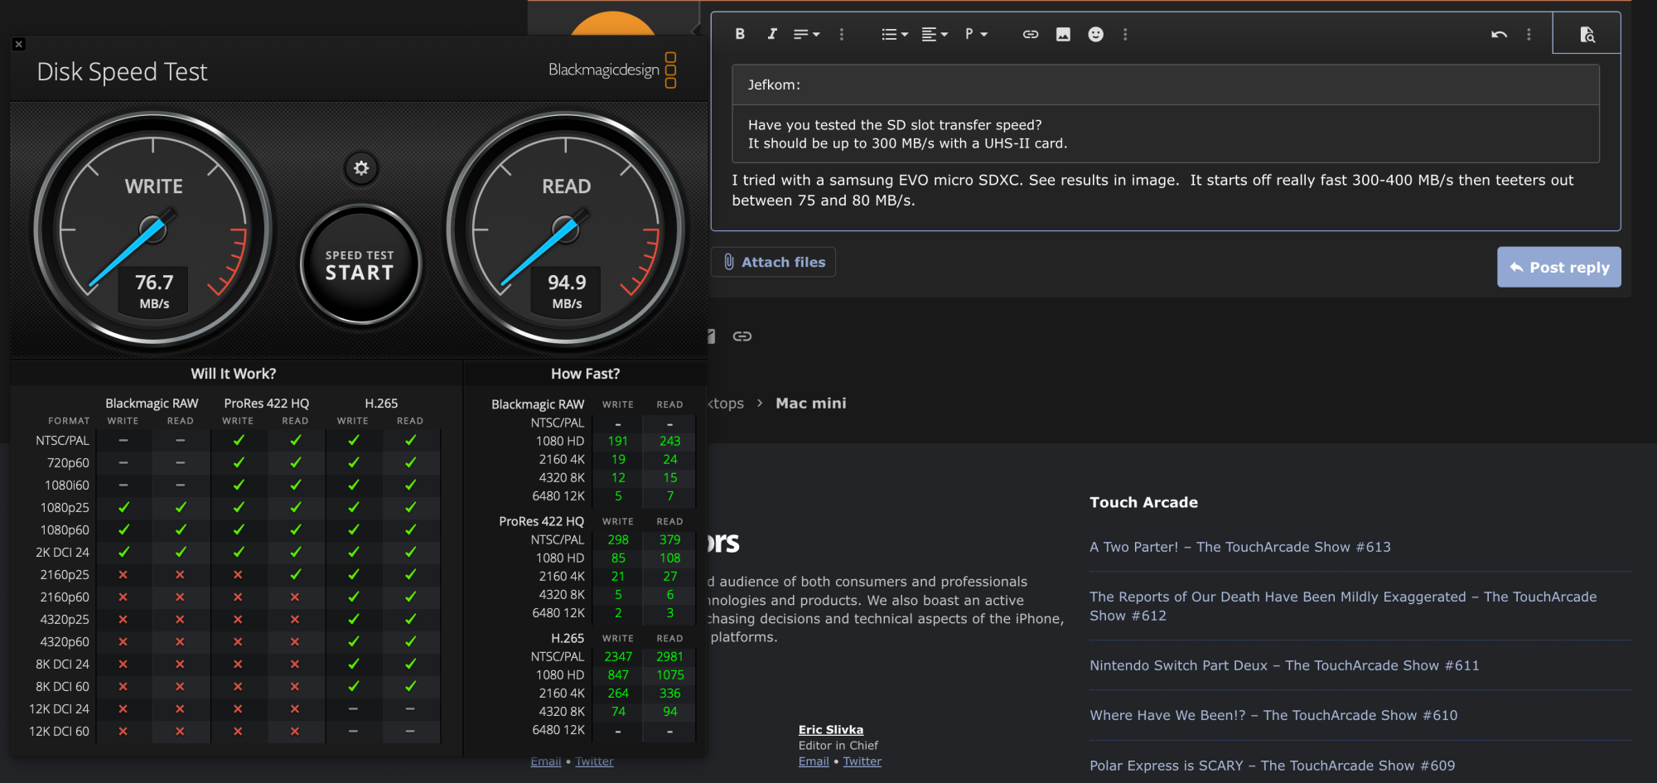
Task: Open Eric Slivka's Twitter link
Action: click(x=862, y=761)
